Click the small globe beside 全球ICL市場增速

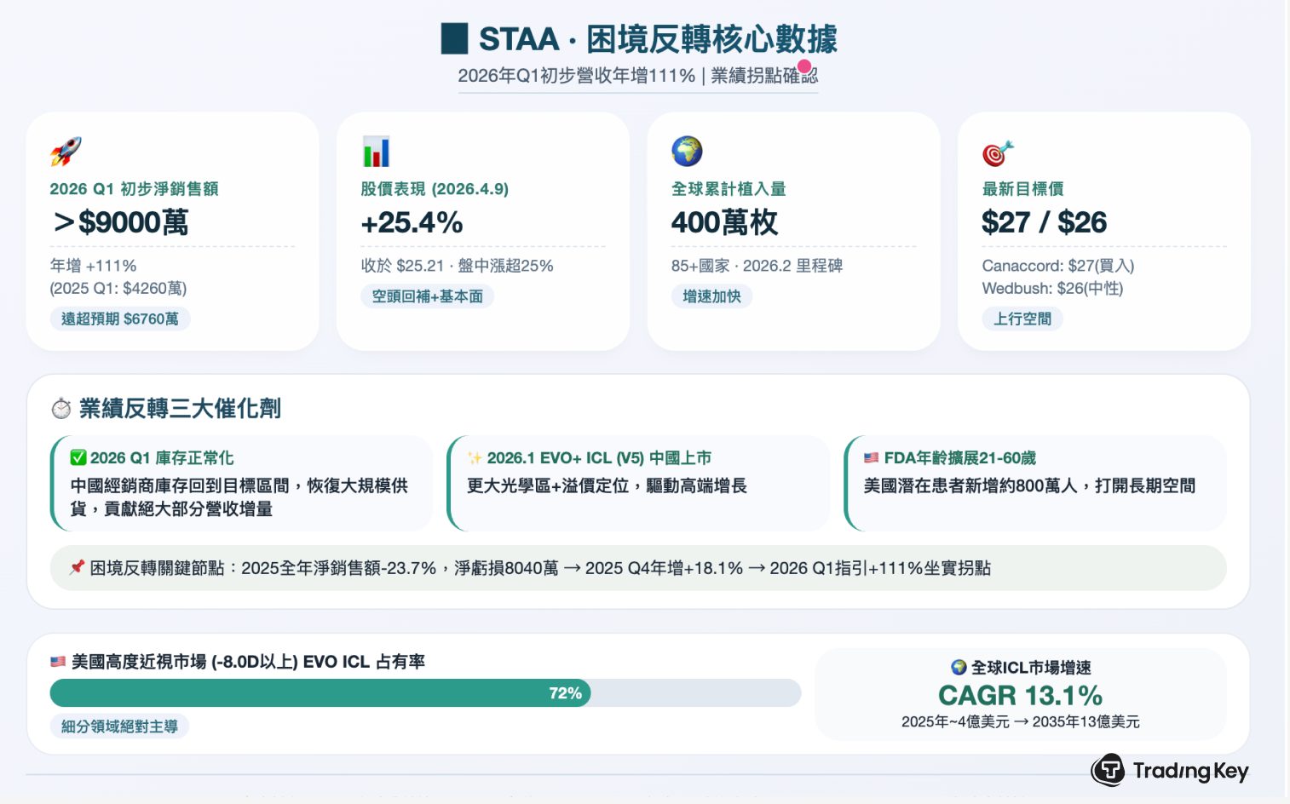959,668
